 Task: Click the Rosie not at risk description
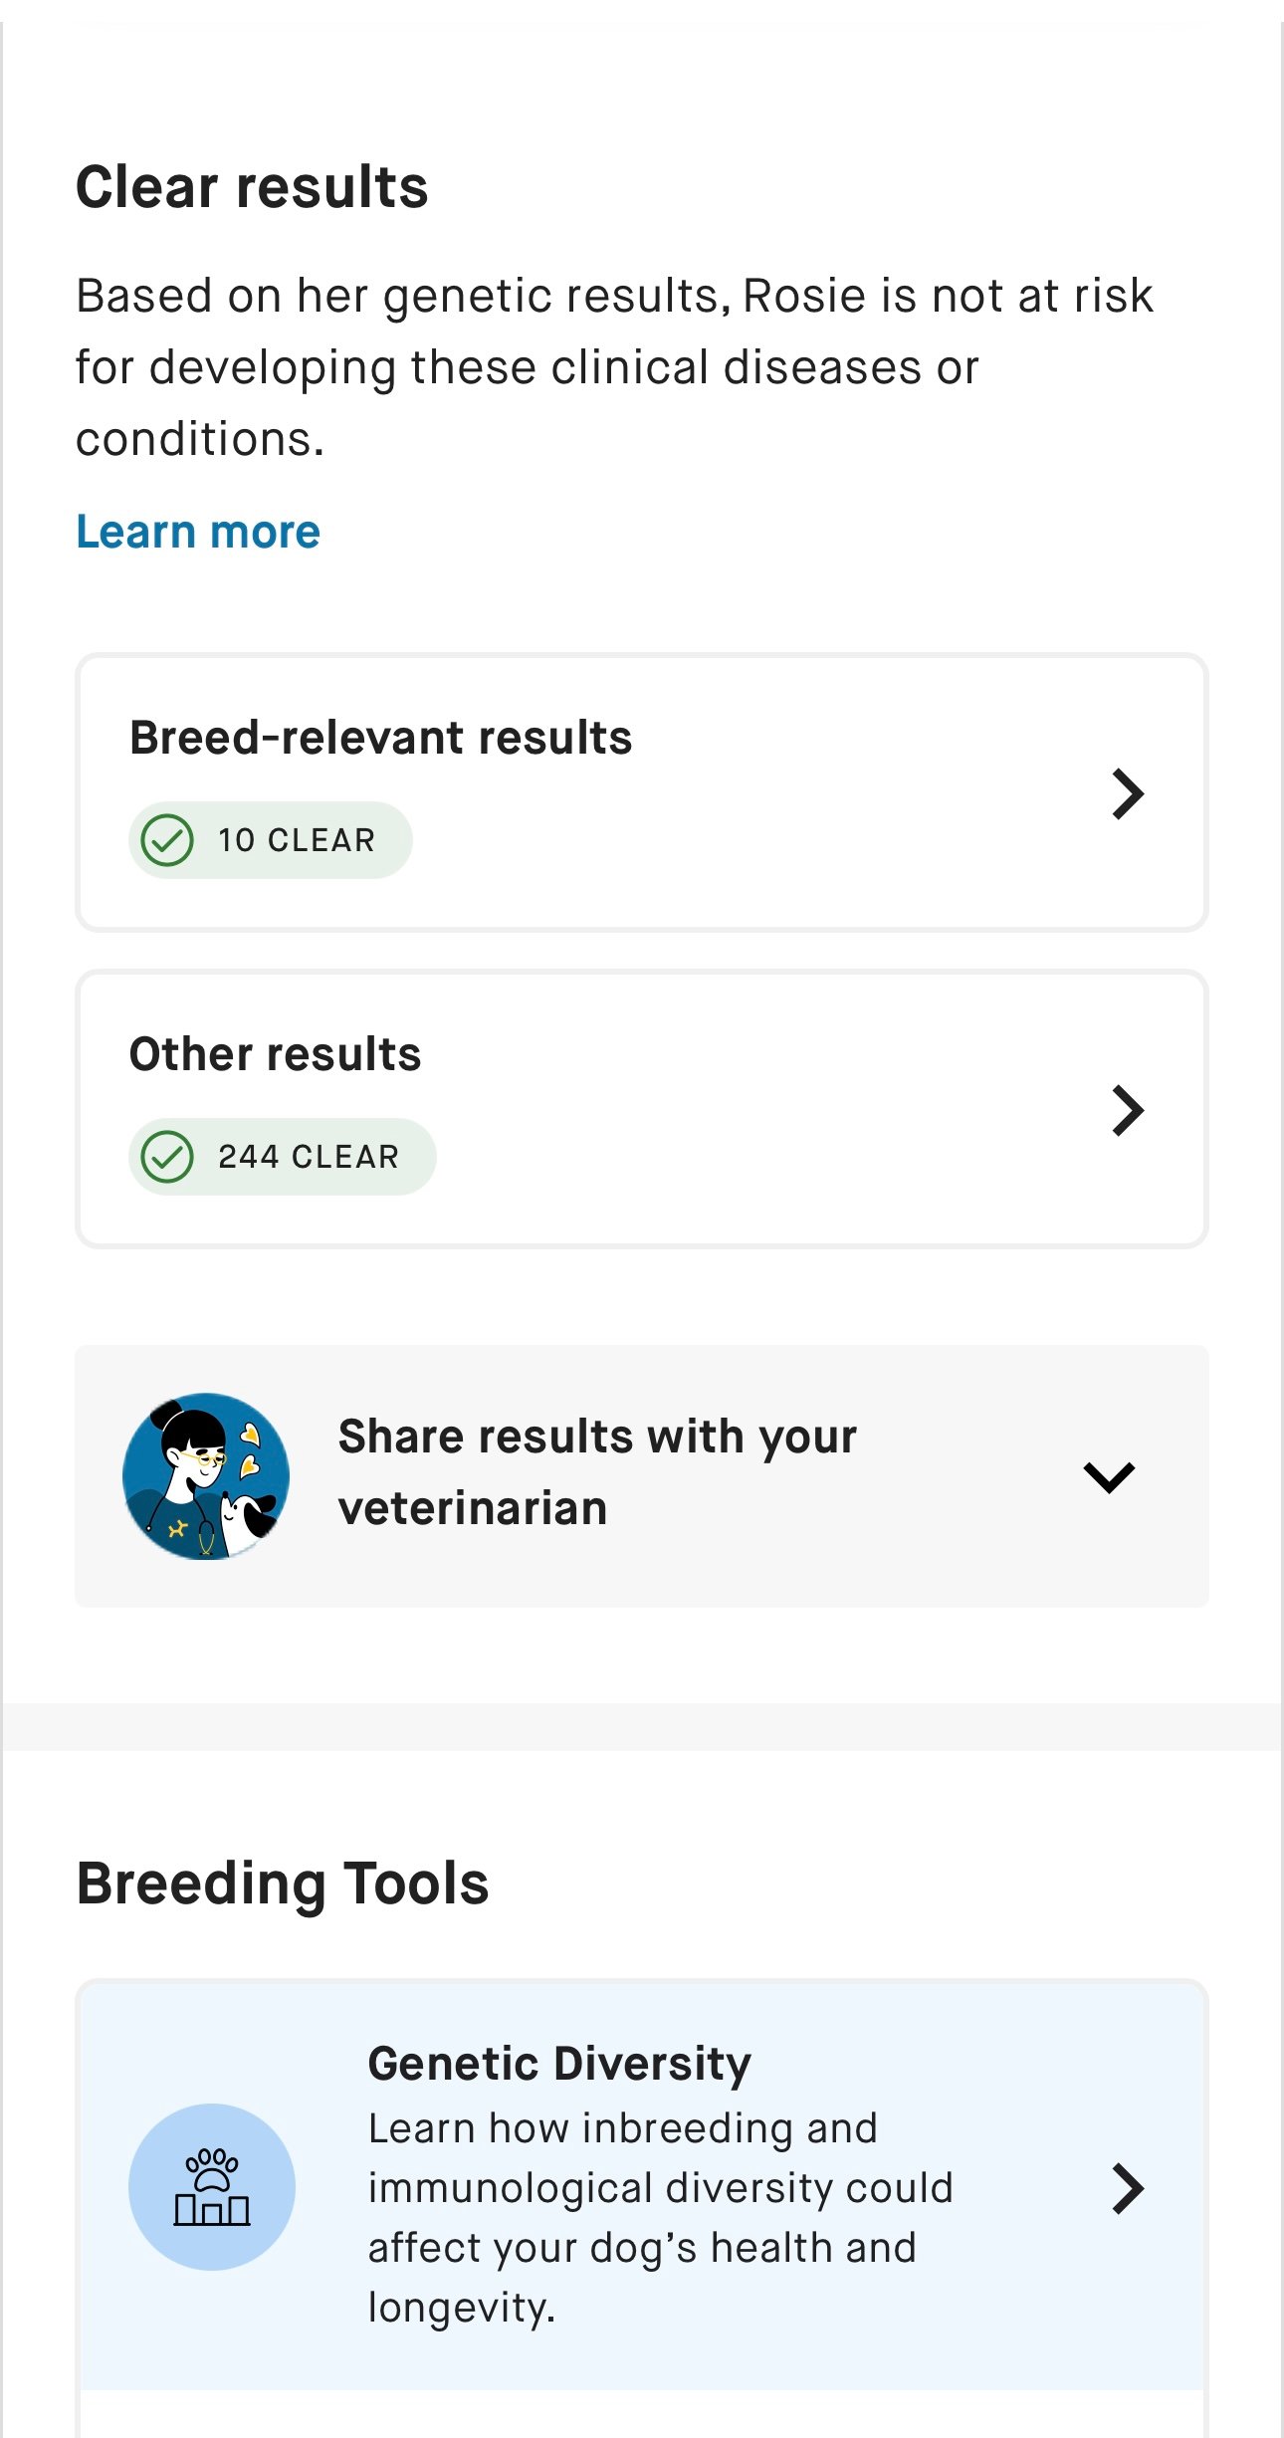coord(614,367)
